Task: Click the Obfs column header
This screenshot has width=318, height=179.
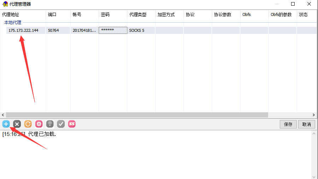Action: pyautogui.click(x=254, y=14)
